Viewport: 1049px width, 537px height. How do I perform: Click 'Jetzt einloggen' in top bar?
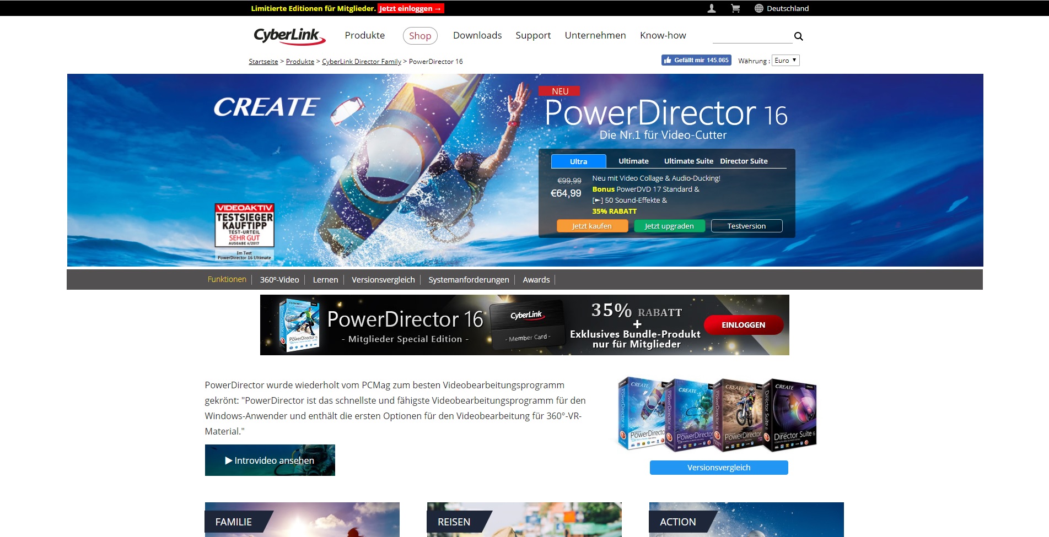point(411,8)
